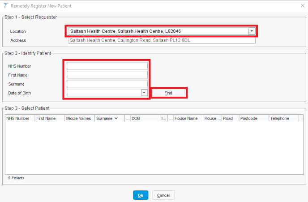Screen dimensions: 308x202
Task: Sort results by the DOB column
Action: [144, 118]
